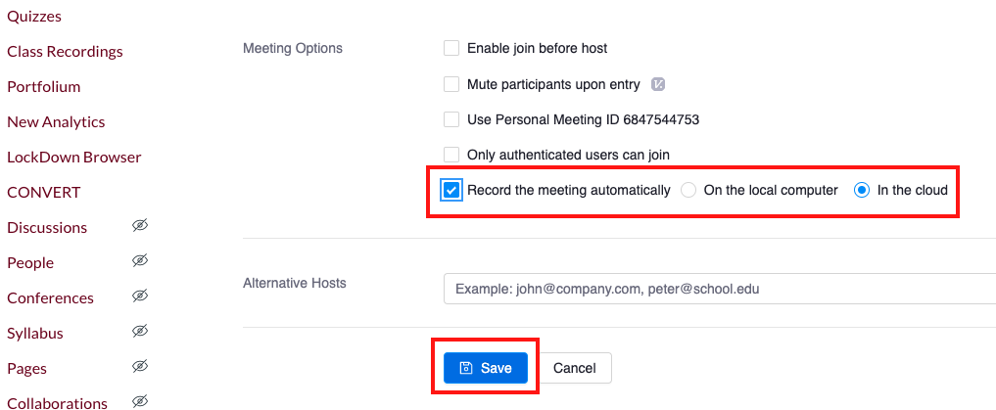Click the hidden-eye icon beside Pages

click(x=140, y=367)
